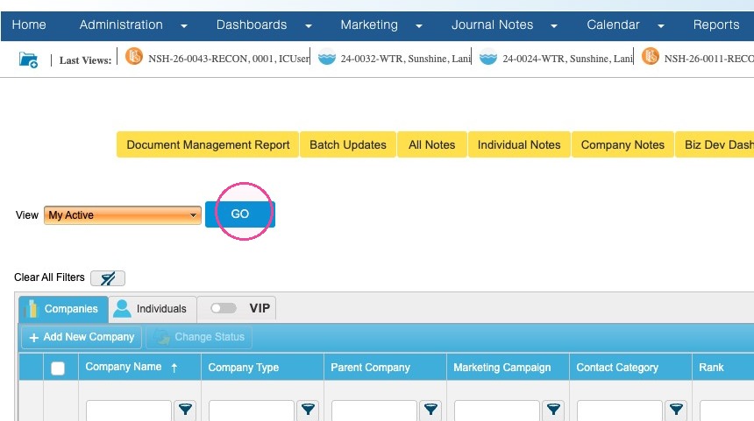Sort by Marketing Campaign column header
This screenshot has width=754, height=421.
[x=502, y=368]
